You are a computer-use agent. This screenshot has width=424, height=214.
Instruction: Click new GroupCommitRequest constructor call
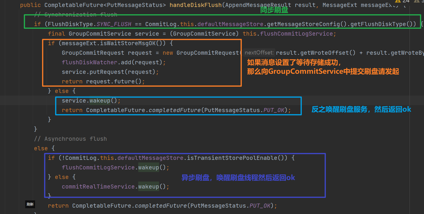tap(201, 53)
